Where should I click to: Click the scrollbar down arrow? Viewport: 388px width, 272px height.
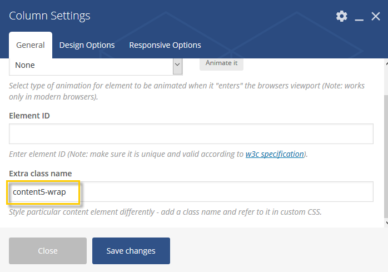(x=386, y=222)
